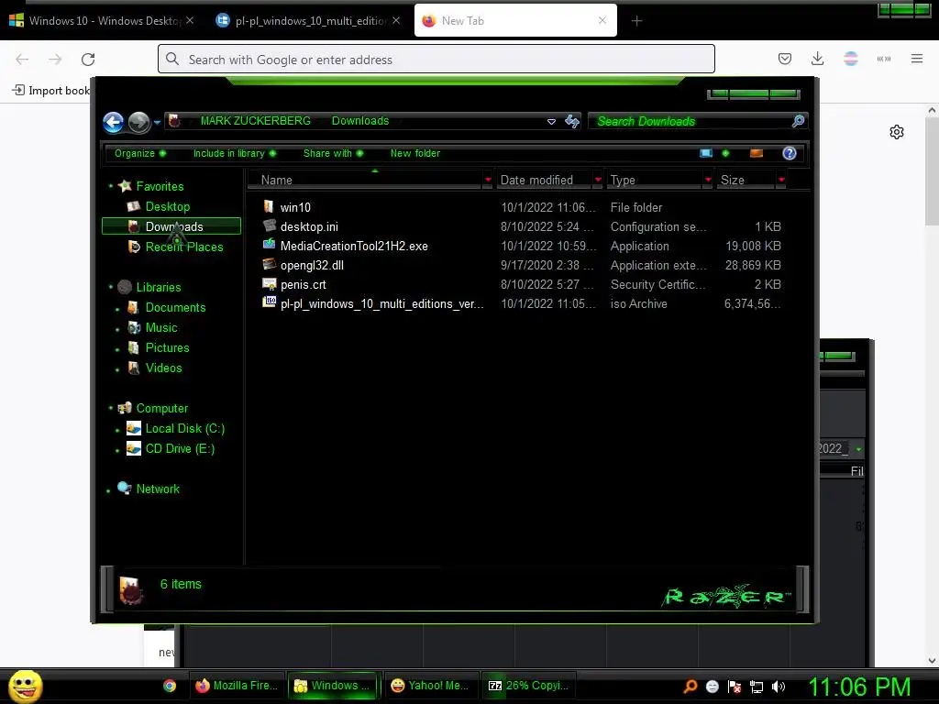Open the Music library
Screen dimensions: 939x704
[161, 327]
